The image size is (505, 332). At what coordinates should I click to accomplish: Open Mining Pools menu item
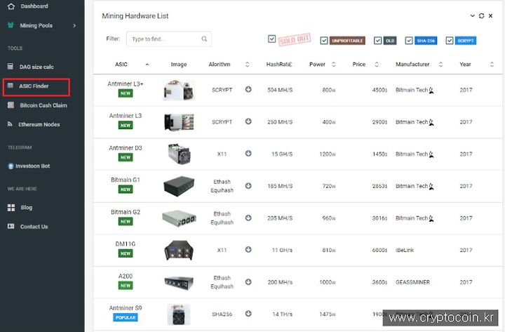(x=36, y=25)
